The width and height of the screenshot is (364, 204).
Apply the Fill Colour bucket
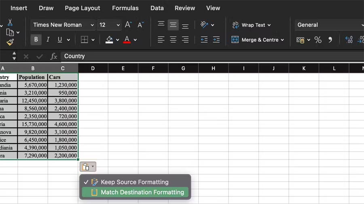tap(109, 40)
